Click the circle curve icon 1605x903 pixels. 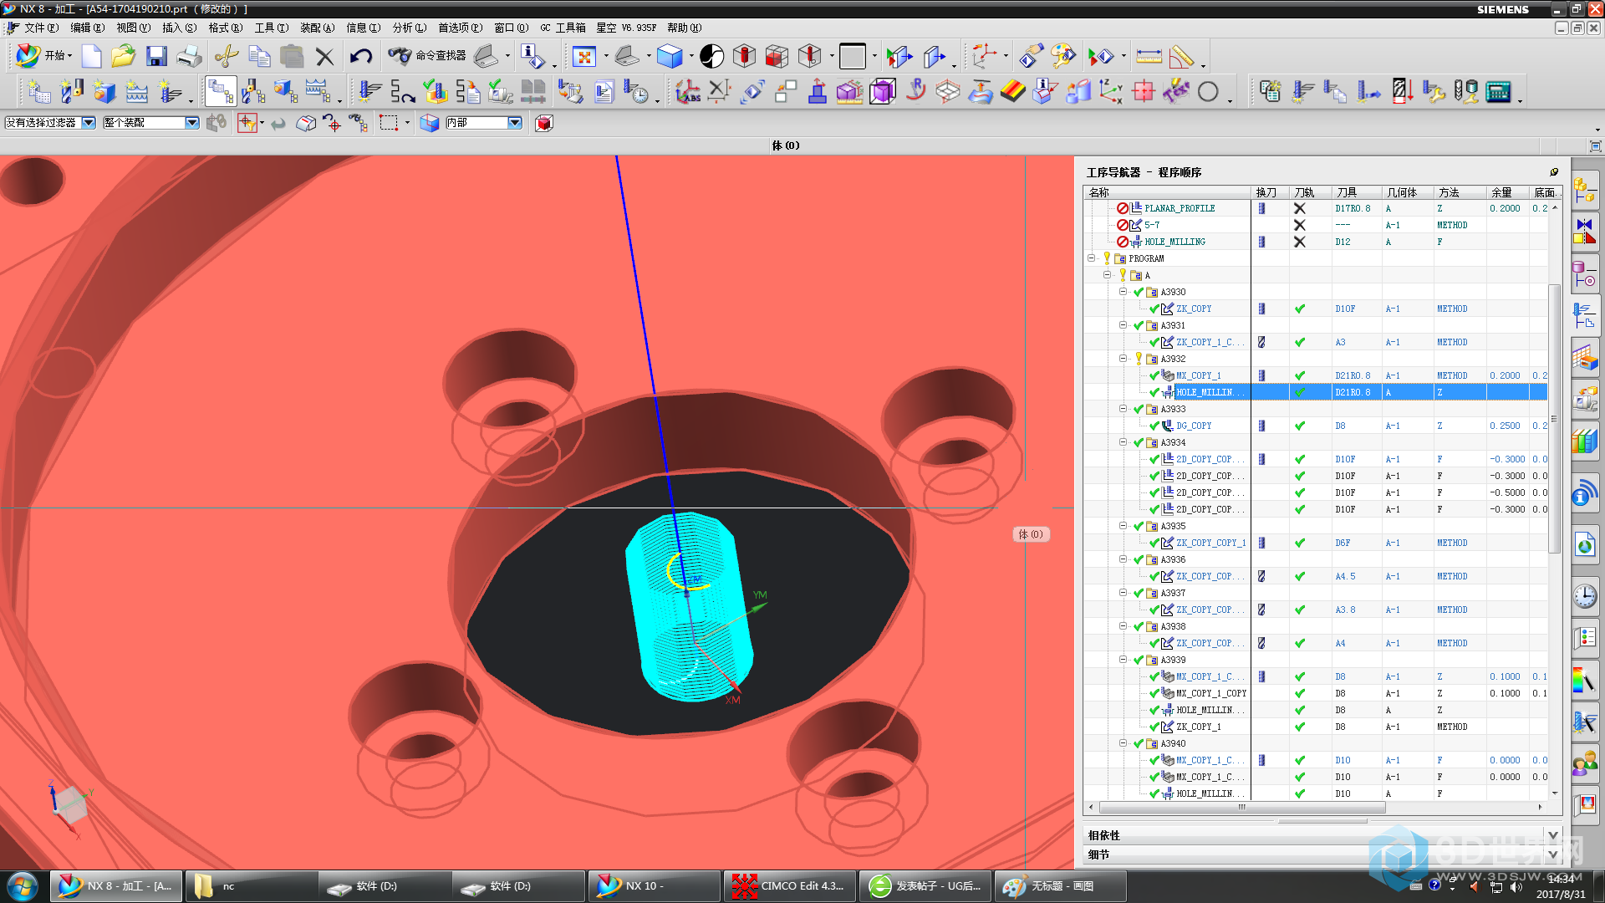1208,91
